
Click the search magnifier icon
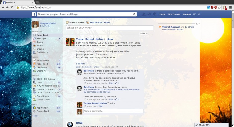point(134,14)
